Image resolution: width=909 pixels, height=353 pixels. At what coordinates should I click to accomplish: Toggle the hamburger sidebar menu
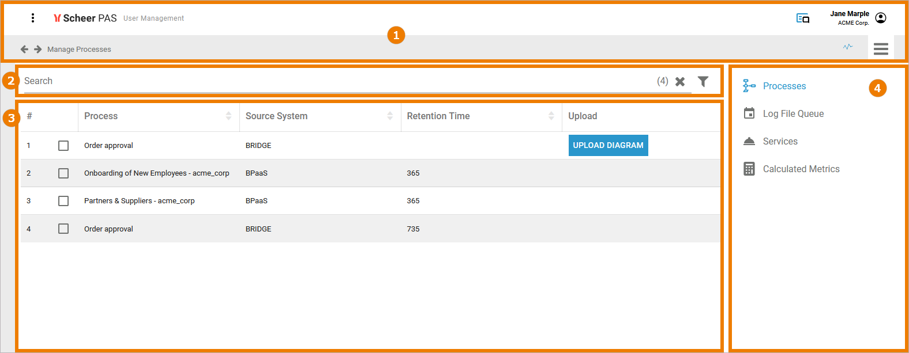pyautogui.click(x=881, y=49)
